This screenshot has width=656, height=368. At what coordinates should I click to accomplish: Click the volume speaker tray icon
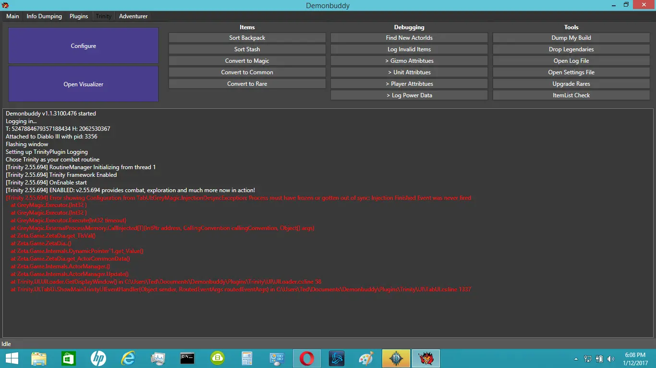[x=611, y=359]
